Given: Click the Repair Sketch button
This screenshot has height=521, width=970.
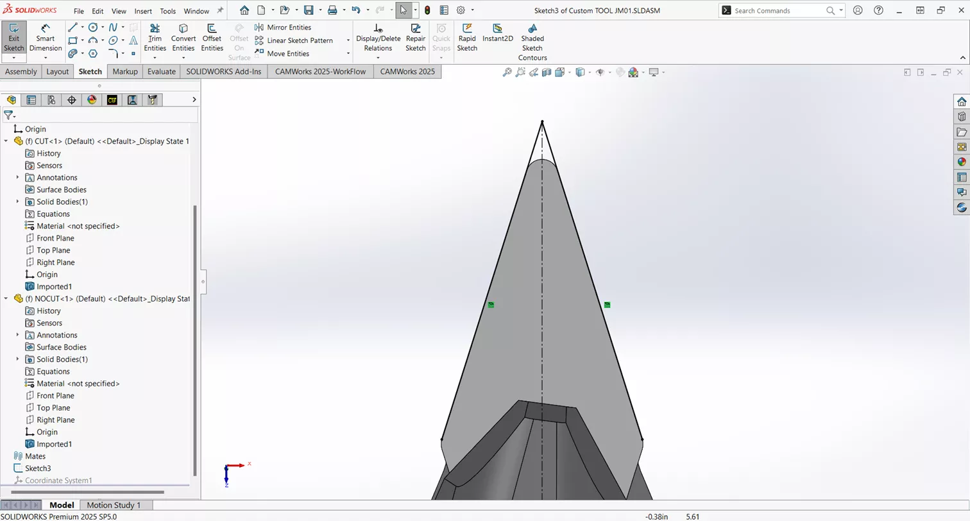Looking at the screenshot, I should click(416, 37).
